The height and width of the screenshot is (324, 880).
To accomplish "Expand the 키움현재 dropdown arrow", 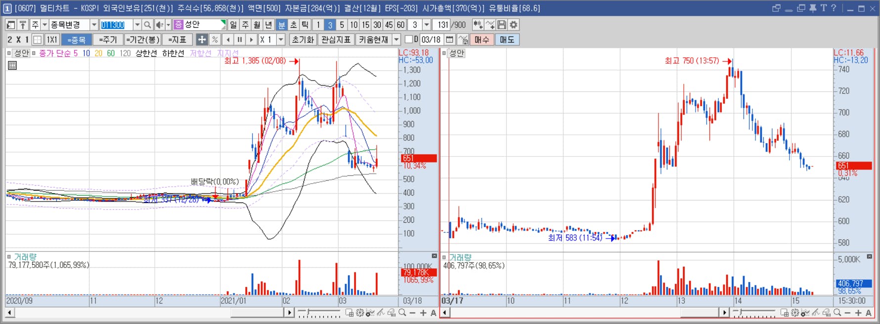I will (x=396, y=40).
